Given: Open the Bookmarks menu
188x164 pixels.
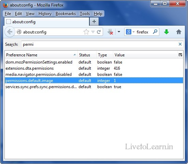Looking at the screenshot, I should point(66,14).
